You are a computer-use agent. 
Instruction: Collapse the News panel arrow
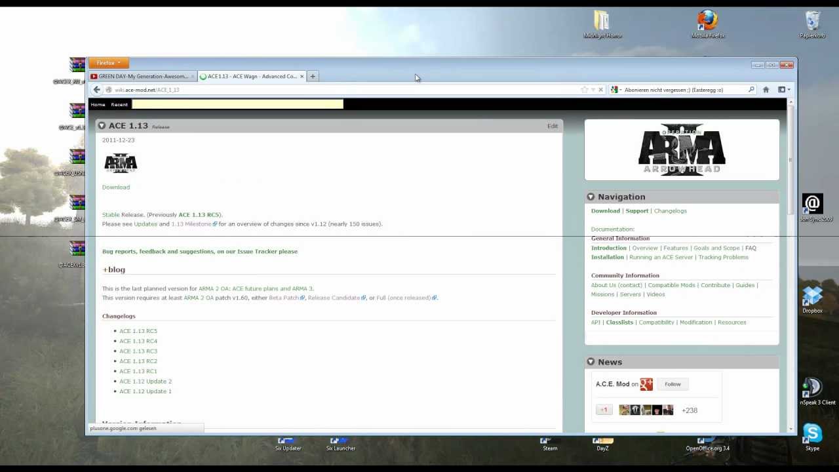coord(591,362)
